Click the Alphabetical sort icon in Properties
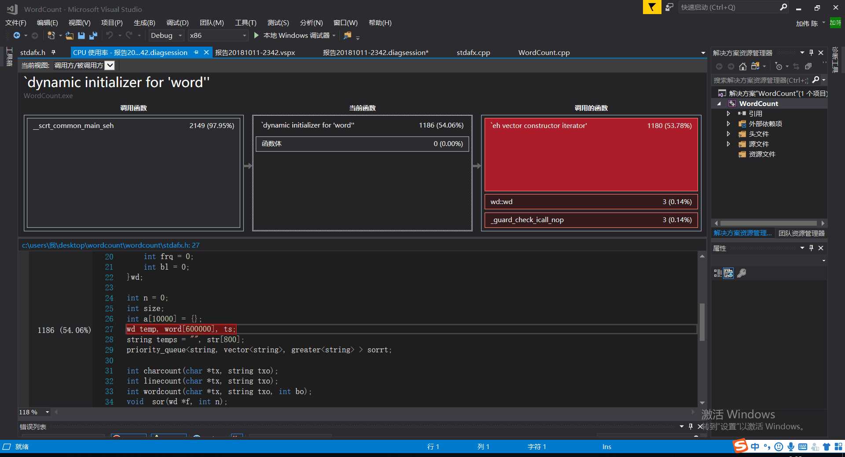The width and height of the screenshot is (845, 457). point(729,273)
